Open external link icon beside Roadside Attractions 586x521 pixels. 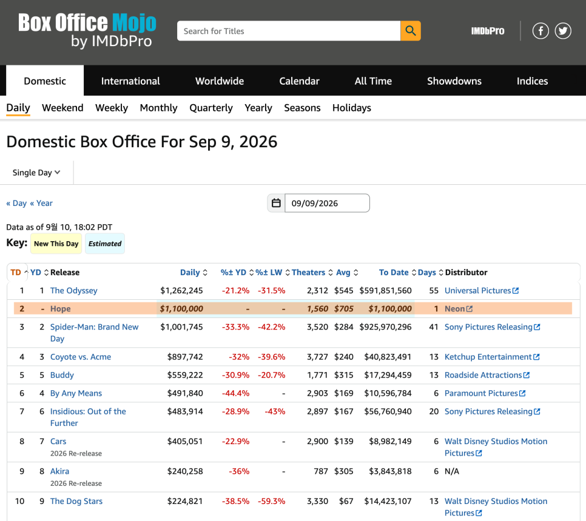(x=527, y=375)
